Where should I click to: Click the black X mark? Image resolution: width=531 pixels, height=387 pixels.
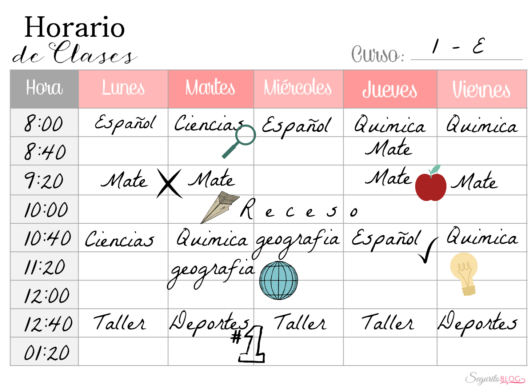[x=169, y=183]
